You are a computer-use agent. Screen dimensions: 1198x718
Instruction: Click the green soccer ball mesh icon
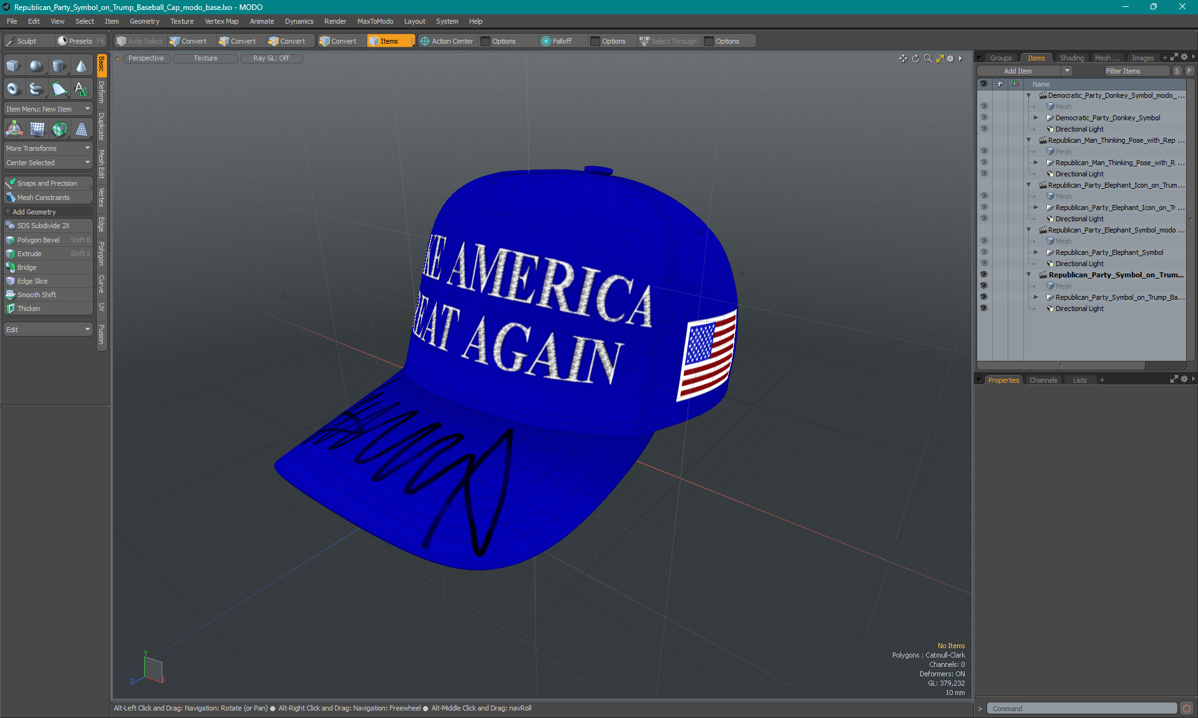(60, 129)
